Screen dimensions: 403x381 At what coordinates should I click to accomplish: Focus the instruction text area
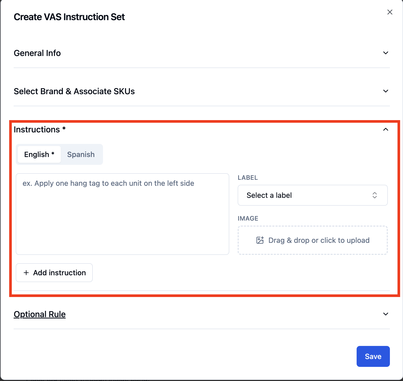pos(122,214)
